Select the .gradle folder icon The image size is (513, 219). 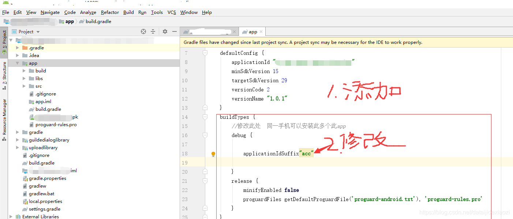[x=25, y=48]
